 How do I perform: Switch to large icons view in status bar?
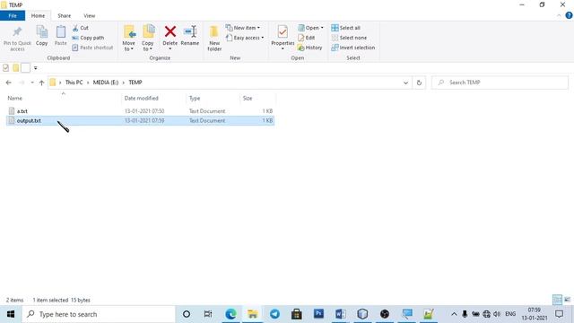568,300
